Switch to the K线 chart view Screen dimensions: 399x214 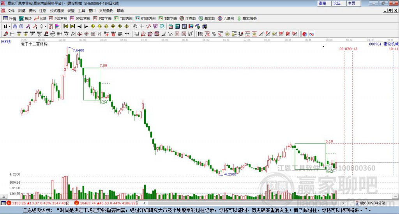pyautogui.click(x=40, y=19)
